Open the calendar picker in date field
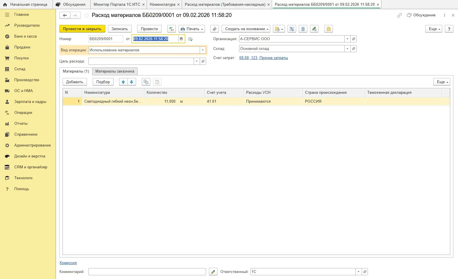Image resolution: width=458 pixels, height=279 pixels. pos(181,39)
